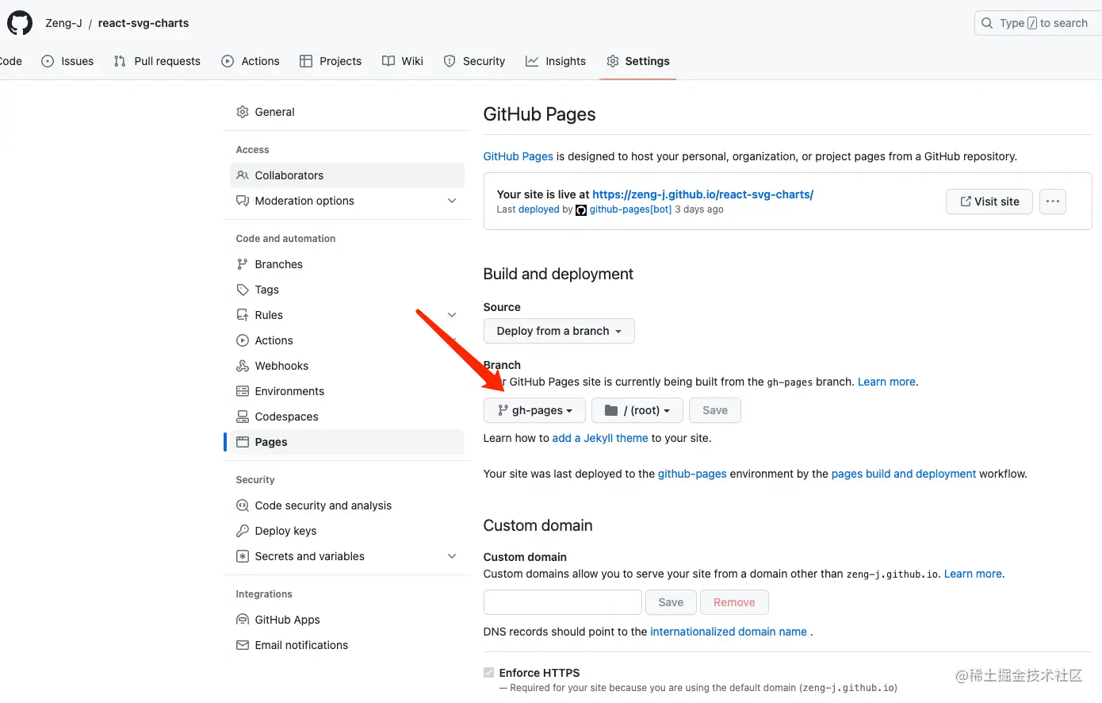Click the Deploy keys key icon

click(243, 531)
